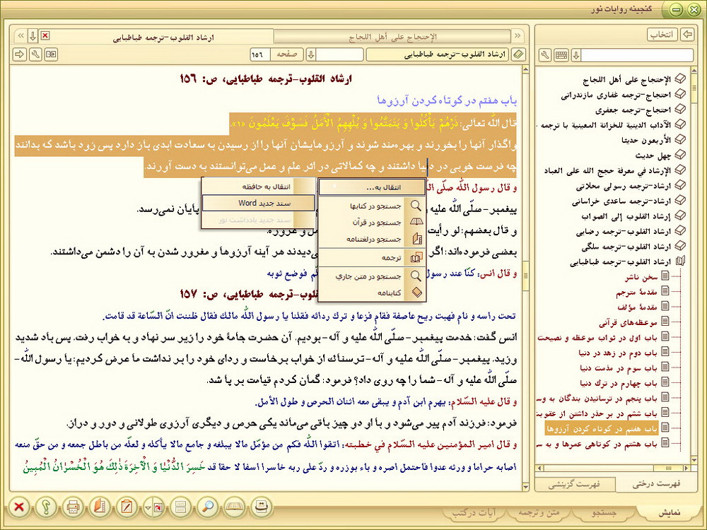Click the down-arrow icon beside the tab close button

pos(33,35)
